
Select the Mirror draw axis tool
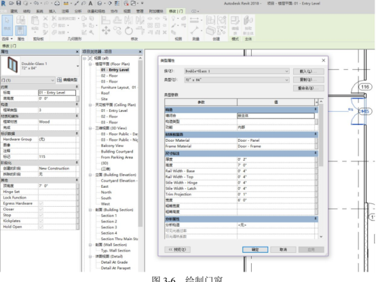pos(140,20)
